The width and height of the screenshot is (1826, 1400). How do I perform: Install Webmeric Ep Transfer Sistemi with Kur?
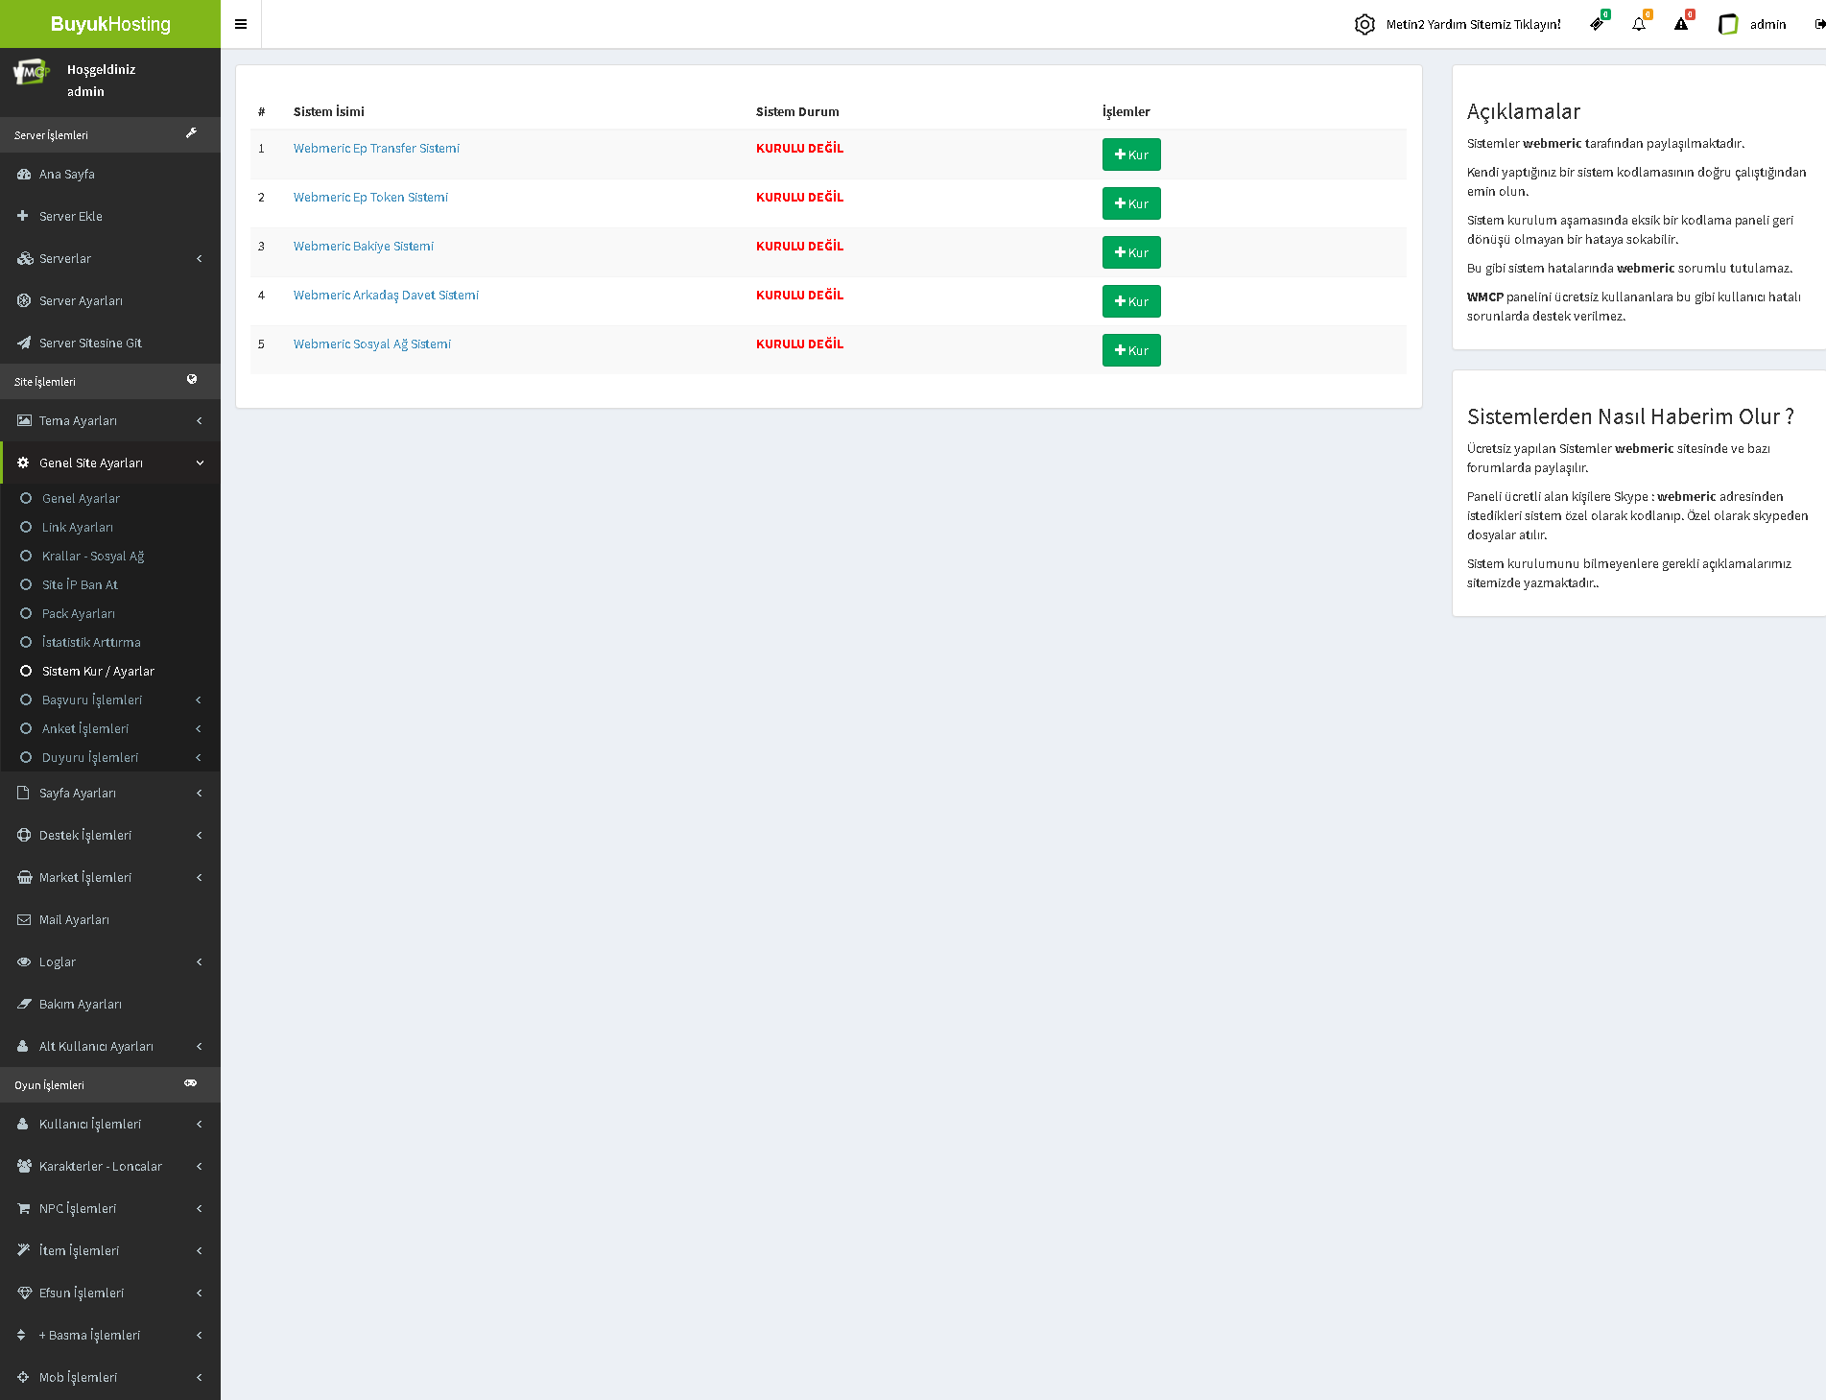[x=1131, y=154]
